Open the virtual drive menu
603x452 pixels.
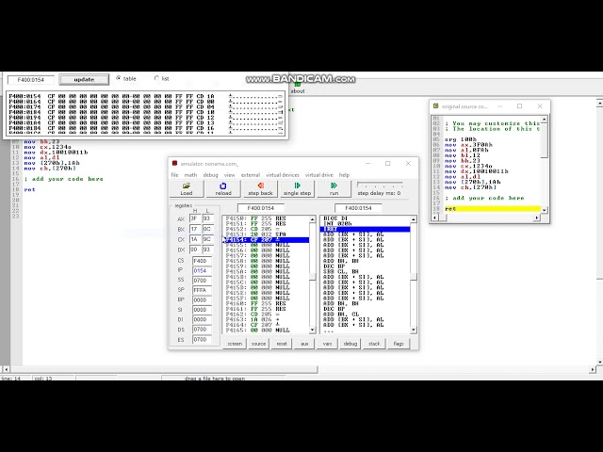[x=319, y=175]
